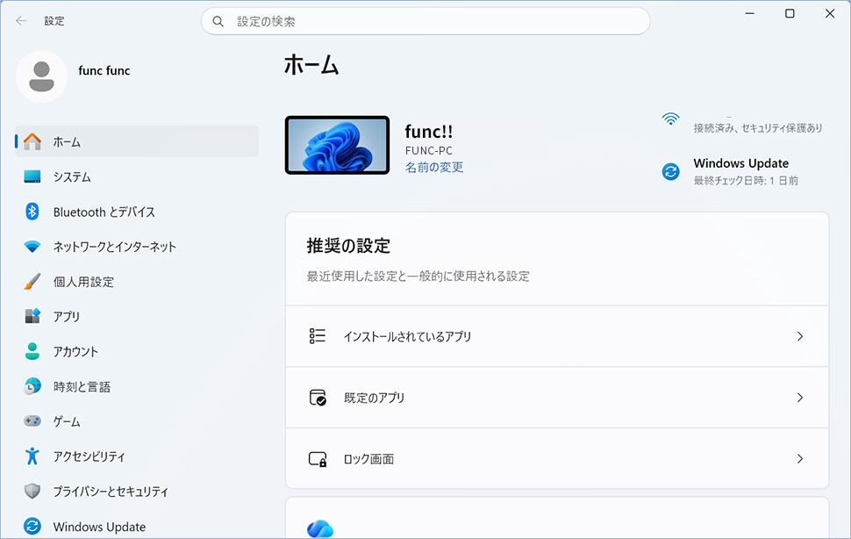
Task: Open 既定のアプリ via its chevron
Action: (x=800, y=398)
